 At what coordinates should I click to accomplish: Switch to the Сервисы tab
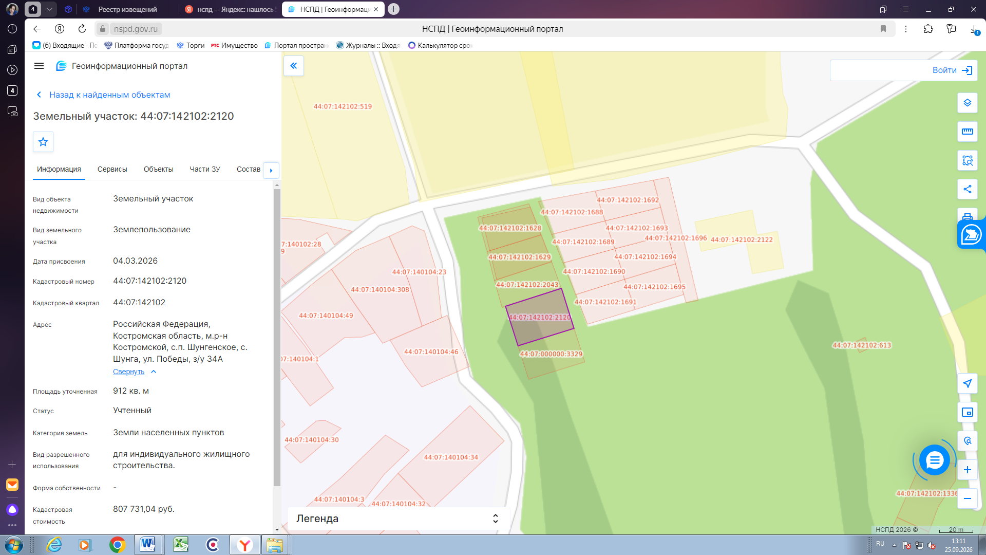pos(112,169)
